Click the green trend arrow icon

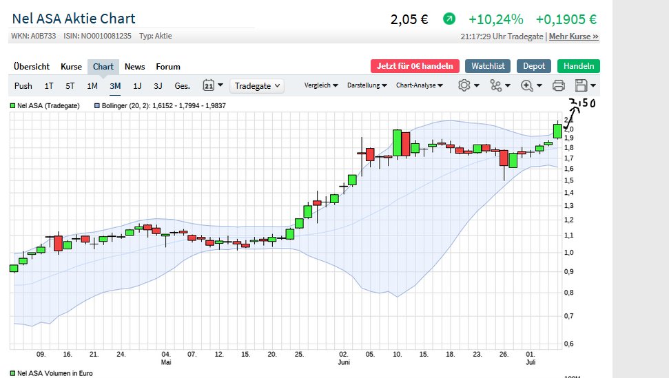coord(449,19)
